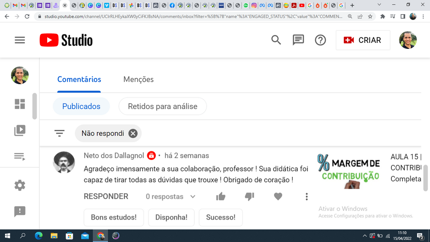This screenshot has height=242, width=430.
Task: Remove the Não respondi filter chip
Action: [x=133, y=133]
